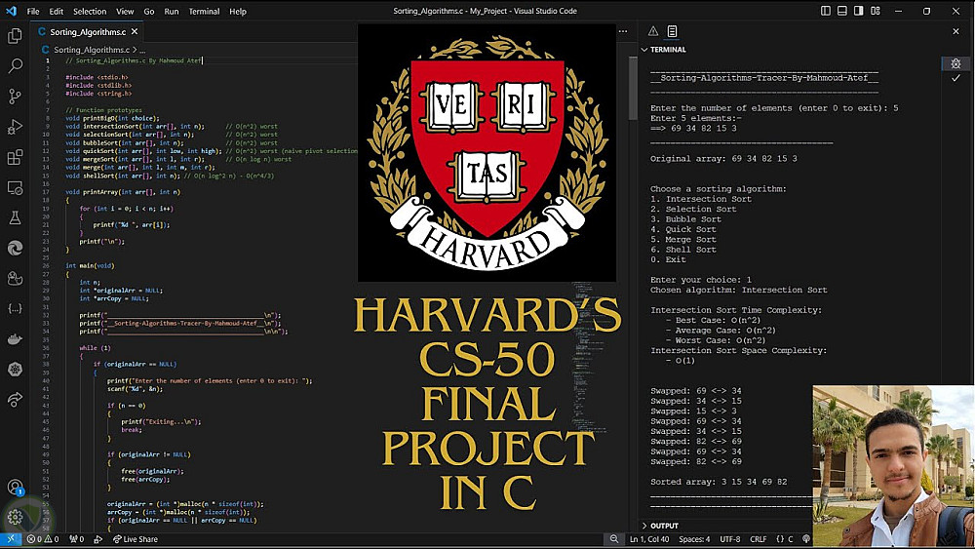Open Customize Layout options
Image resolution: width=975 pixels, height=549 pixels.
875,11
